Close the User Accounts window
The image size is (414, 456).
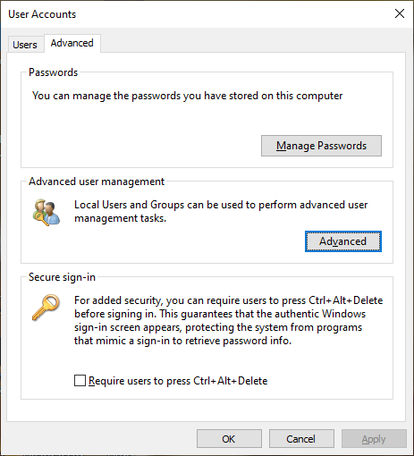[400, 13]
